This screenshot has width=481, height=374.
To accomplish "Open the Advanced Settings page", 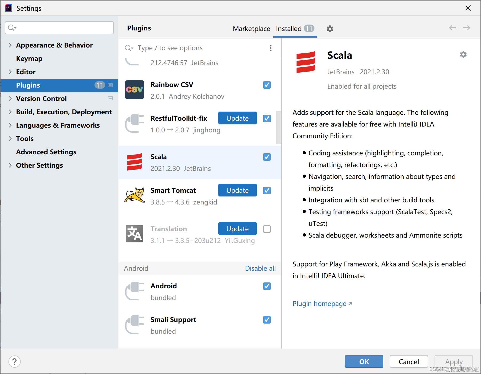I will 46,152.
